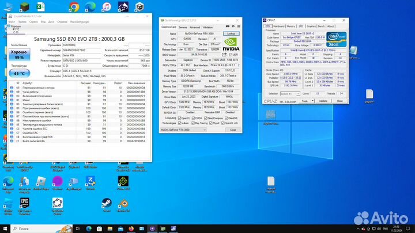The image size is (415, 233).
Task: Select the C: D: disk tab in CrystalDiskInfo
Action: (x=16, y=29)
